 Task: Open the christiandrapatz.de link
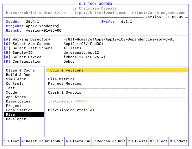tap(36, 13)
